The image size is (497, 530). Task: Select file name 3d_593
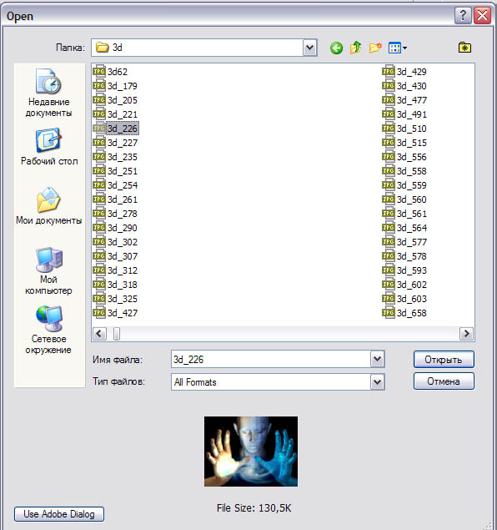(412, 270)
